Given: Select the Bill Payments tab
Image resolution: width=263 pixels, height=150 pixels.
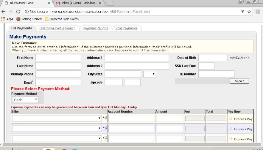Looking at the screenshot, I should pos(22,28).
